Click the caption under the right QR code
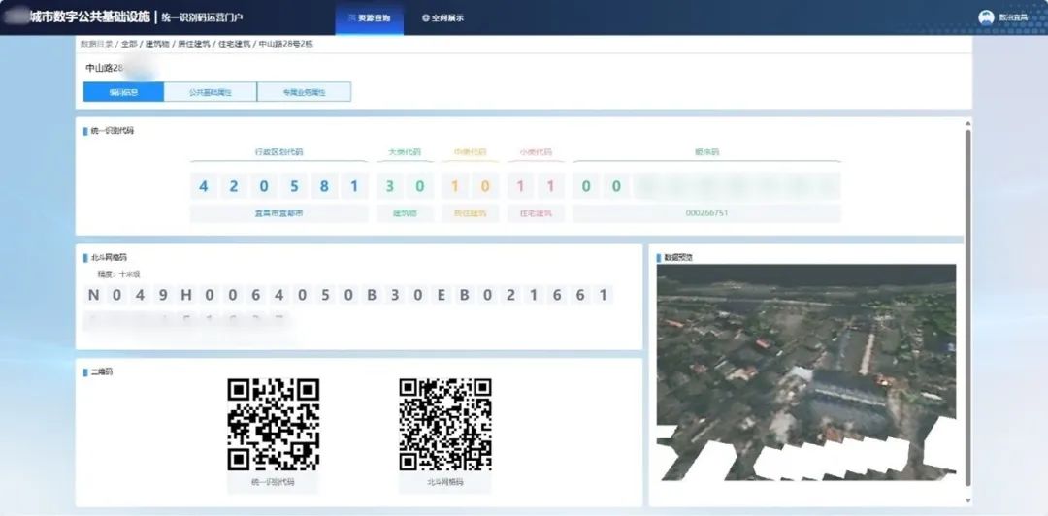Image resolution: width=1048 pixels, height=516 pixels. click(x=445, y=482)
